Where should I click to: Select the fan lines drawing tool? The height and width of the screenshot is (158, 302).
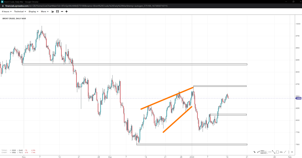coord(266,152)
